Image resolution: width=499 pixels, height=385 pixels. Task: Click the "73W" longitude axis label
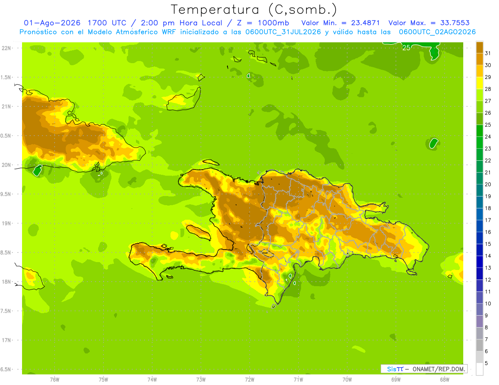[x=201, y=380]
